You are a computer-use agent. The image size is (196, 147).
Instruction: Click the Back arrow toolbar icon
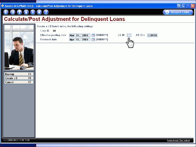(6, 12)
